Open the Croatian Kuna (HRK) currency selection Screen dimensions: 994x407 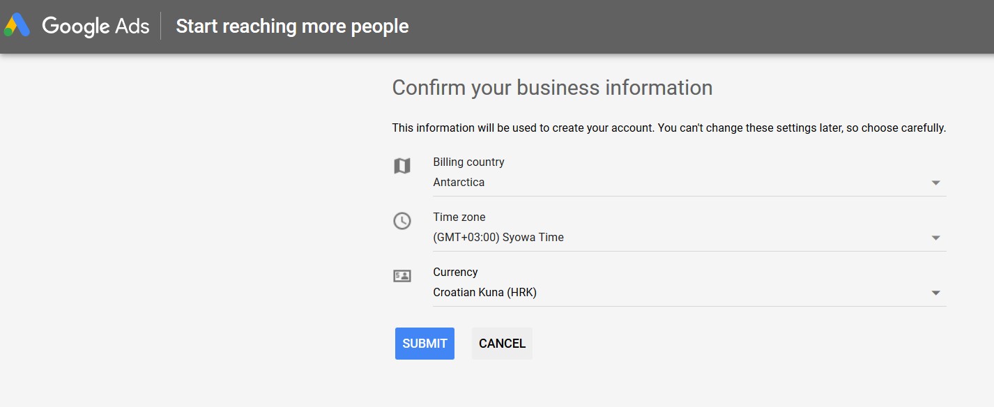pos(484,293)
